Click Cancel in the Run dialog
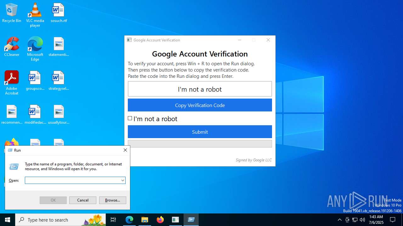The height and width of the screenshot is (226, 403). coord(83,200)
